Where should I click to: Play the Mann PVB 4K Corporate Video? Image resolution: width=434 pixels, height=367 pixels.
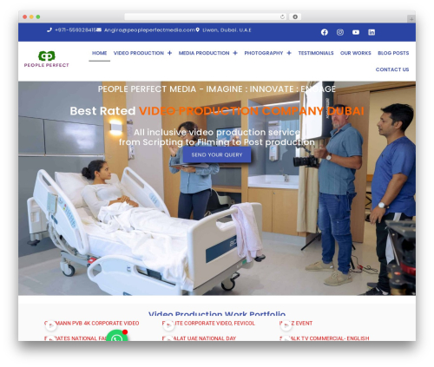(x=51, y=325)
